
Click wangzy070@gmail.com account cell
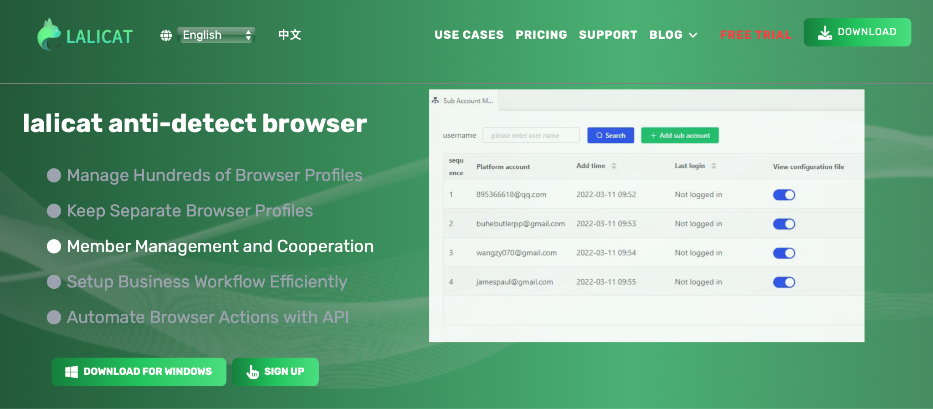517,253
